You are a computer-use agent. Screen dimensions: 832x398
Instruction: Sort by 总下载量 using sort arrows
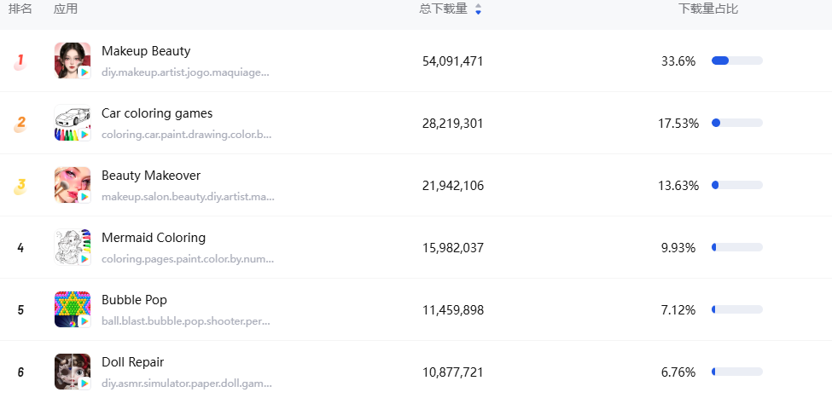pyautogui.click(x=478, y=9)
